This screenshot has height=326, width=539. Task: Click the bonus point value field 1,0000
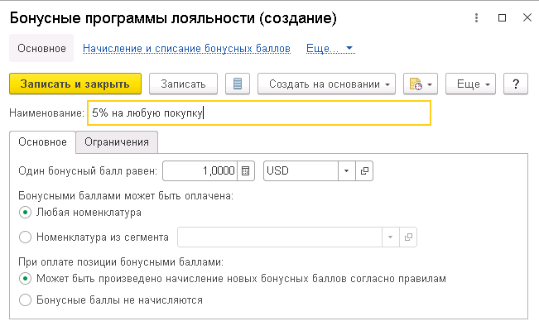[x=200, y=170]
